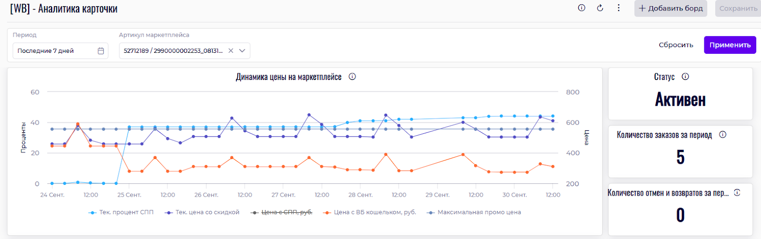Open the three-dot more options menu
761x239 pixels.
[618, 8]
